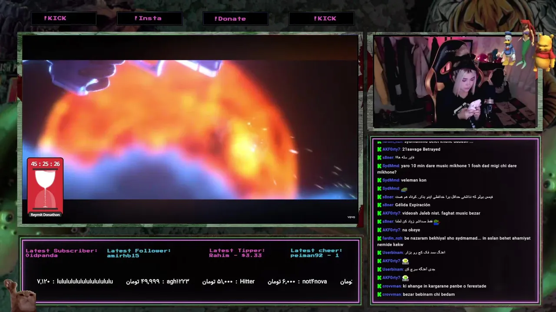Screen dimensions: 556x312
Task: Click first Userbinam username in chat
Action: click(393, 253)
